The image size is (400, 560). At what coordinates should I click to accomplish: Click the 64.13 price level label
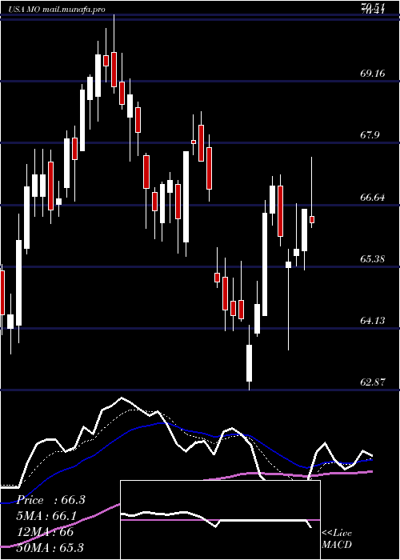pos(373,320)
